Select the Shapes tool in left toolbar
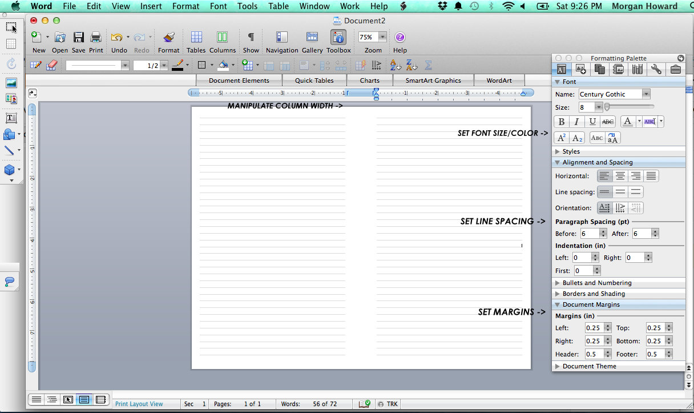This screenshot has height=413, width=694. click(x=10, y=135)
